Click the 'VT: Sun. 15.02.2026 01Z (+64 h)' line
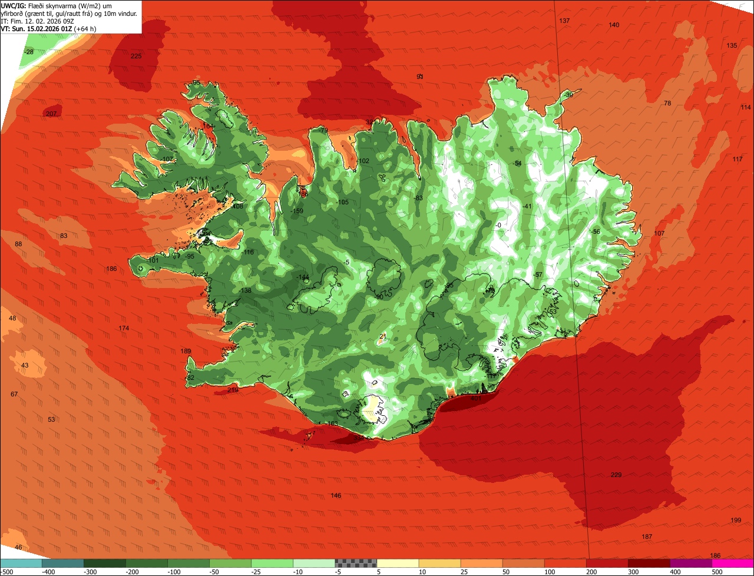Image resolution: width=754 pixels, height=576 pixels. 49,28
